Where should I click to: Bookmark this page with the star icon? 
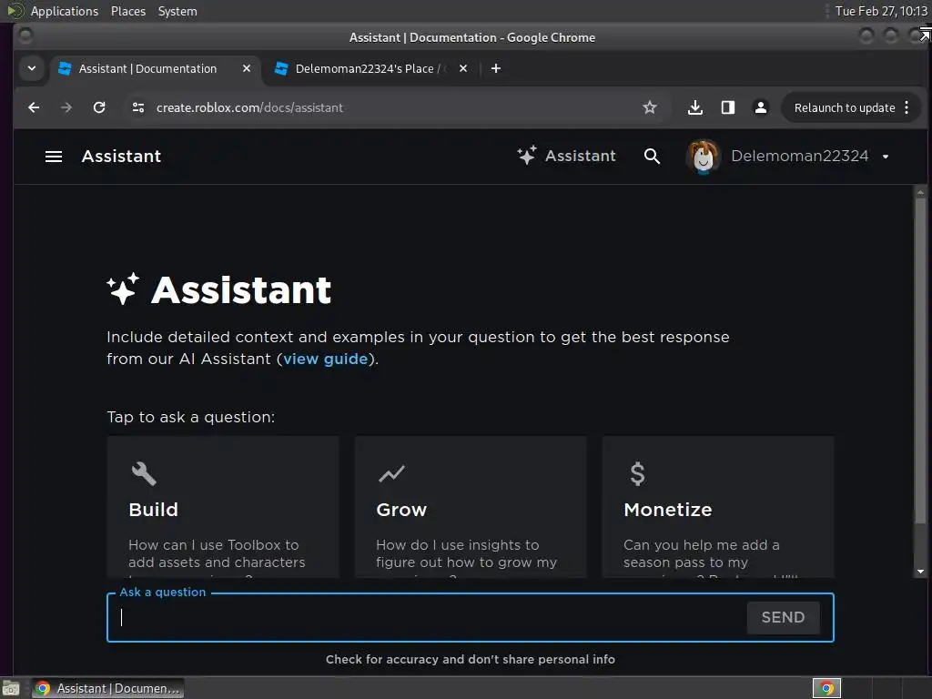click(650, 107)
